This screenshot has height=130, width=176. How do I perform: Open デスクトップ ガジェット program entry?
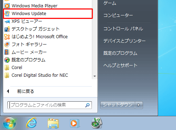point(36,29)
